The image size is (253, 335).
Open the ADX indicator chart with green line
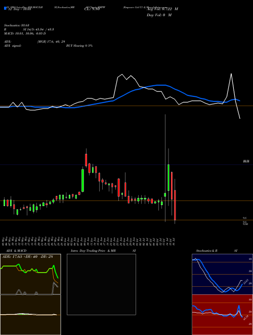[30, 274]
